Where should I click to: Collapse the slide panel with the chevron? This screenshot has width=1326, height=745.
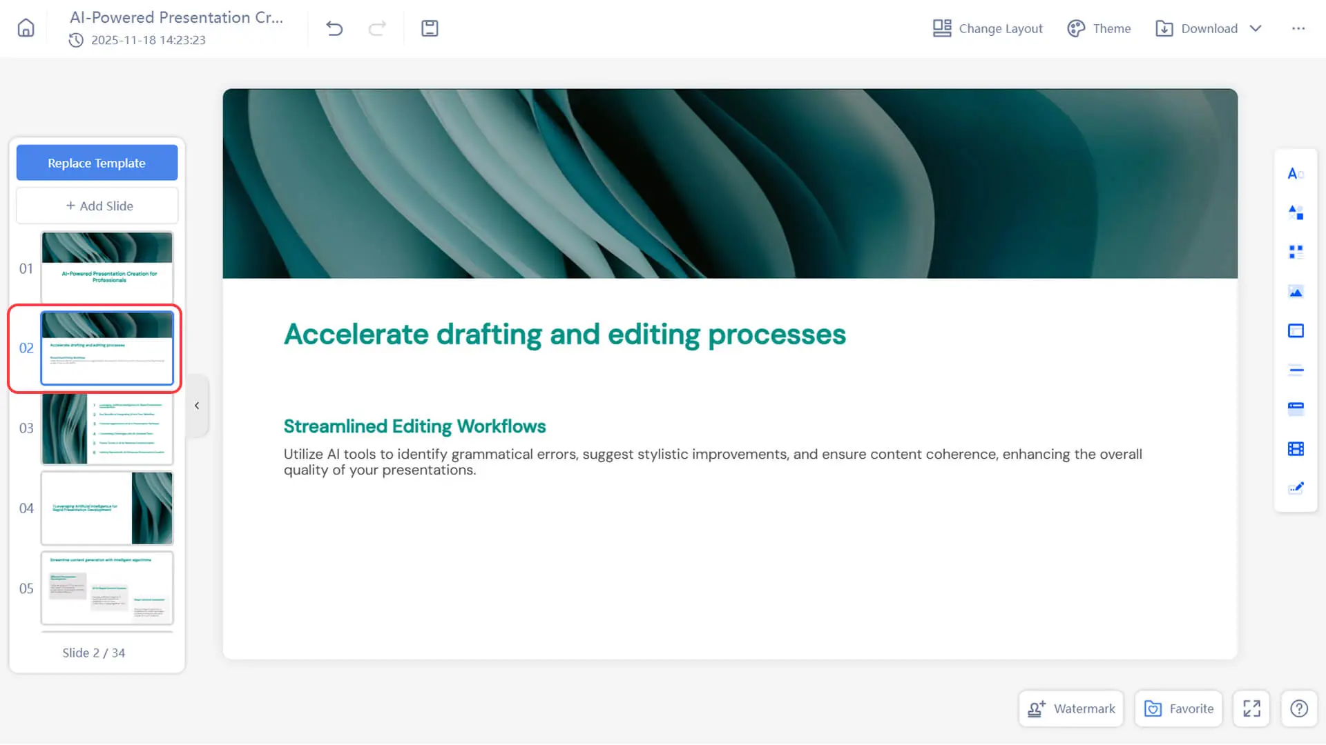(x=197, y=406)
